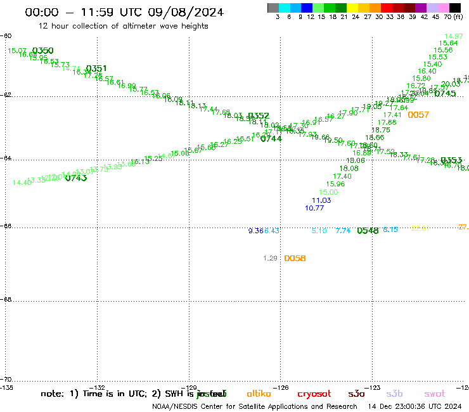Choose the s3b legend label
This screenshot has width=469, height=412.
[x=394, y=394]
